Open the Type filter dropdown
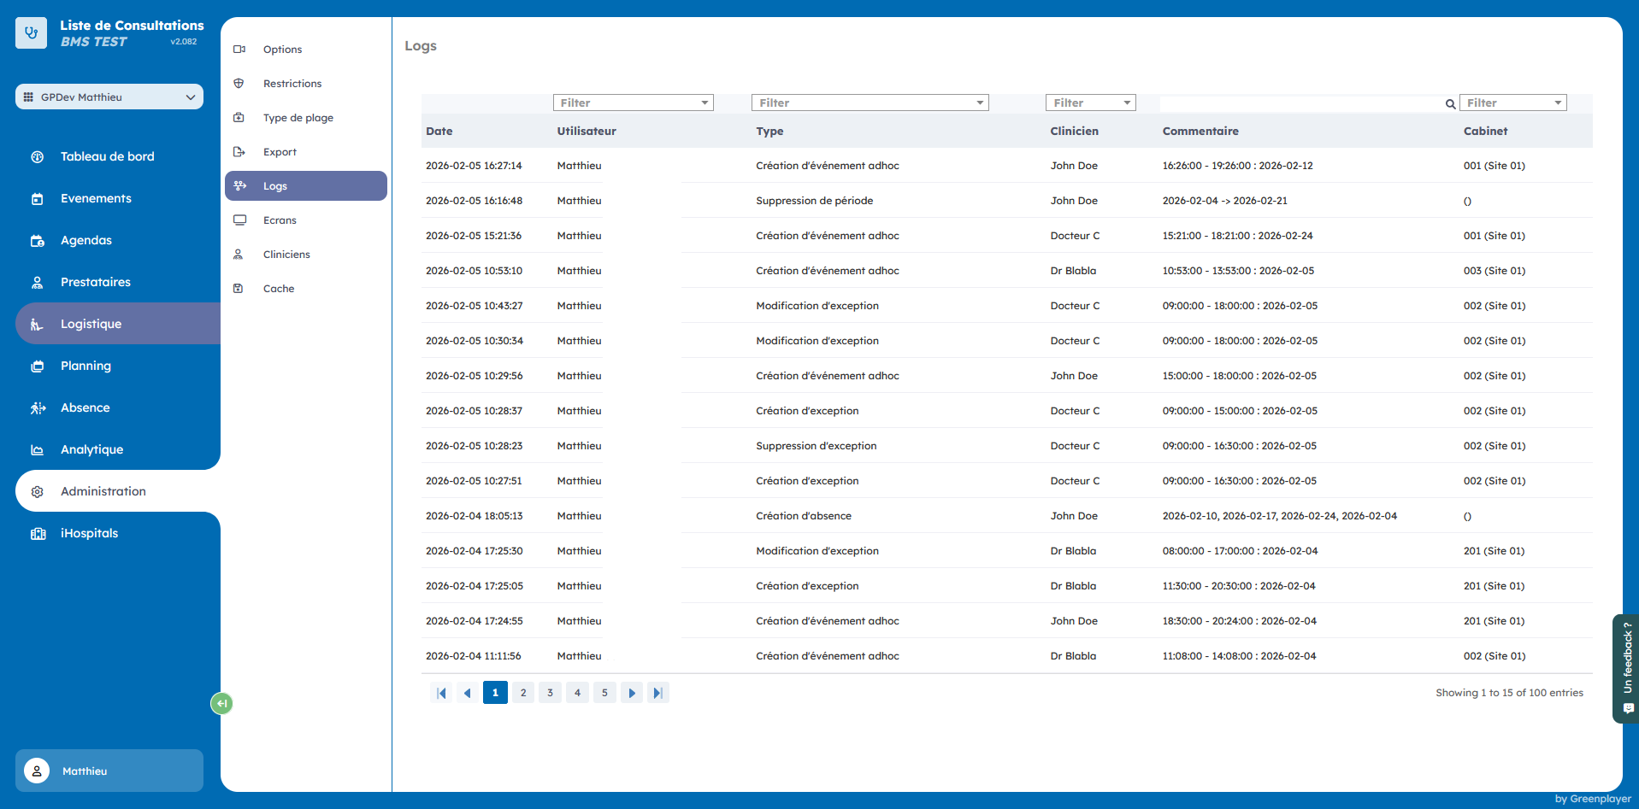1639x809 pixels. click(870, 103)
